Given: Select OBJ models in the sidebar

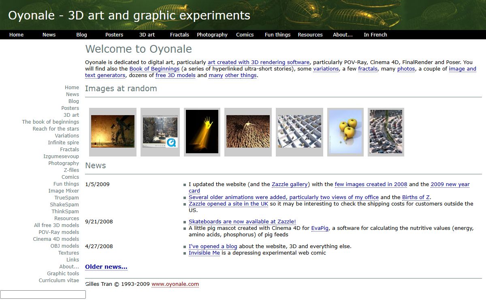Looking at the screenshot, I should click(x=65, y=246).
